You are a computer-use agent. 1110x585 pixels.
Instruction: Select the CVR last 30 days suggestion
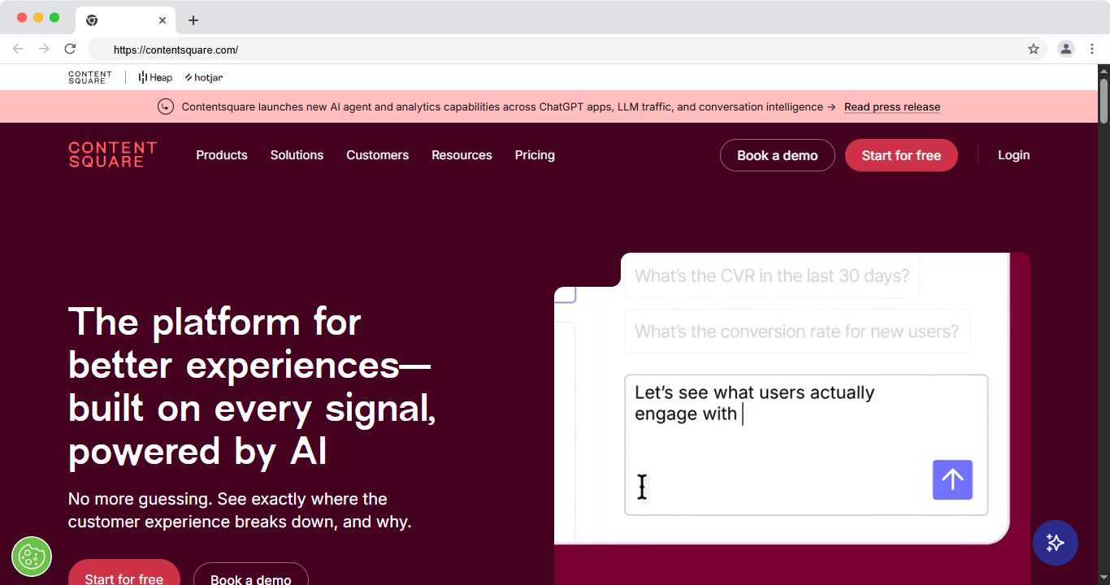772,276
